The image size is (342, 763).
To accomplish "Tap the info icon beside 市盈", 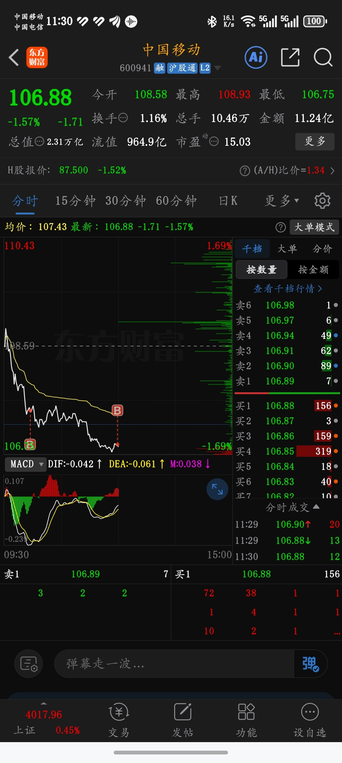I will pyautogui.click(x=214, y=141).
